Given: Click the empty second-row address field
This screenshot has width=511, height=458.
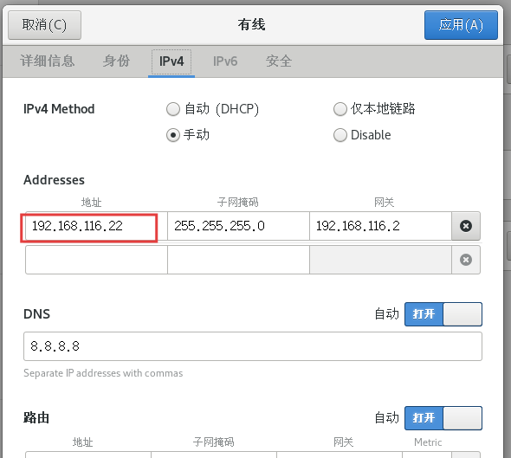Looking at the screenshot, I should (96, 260).
